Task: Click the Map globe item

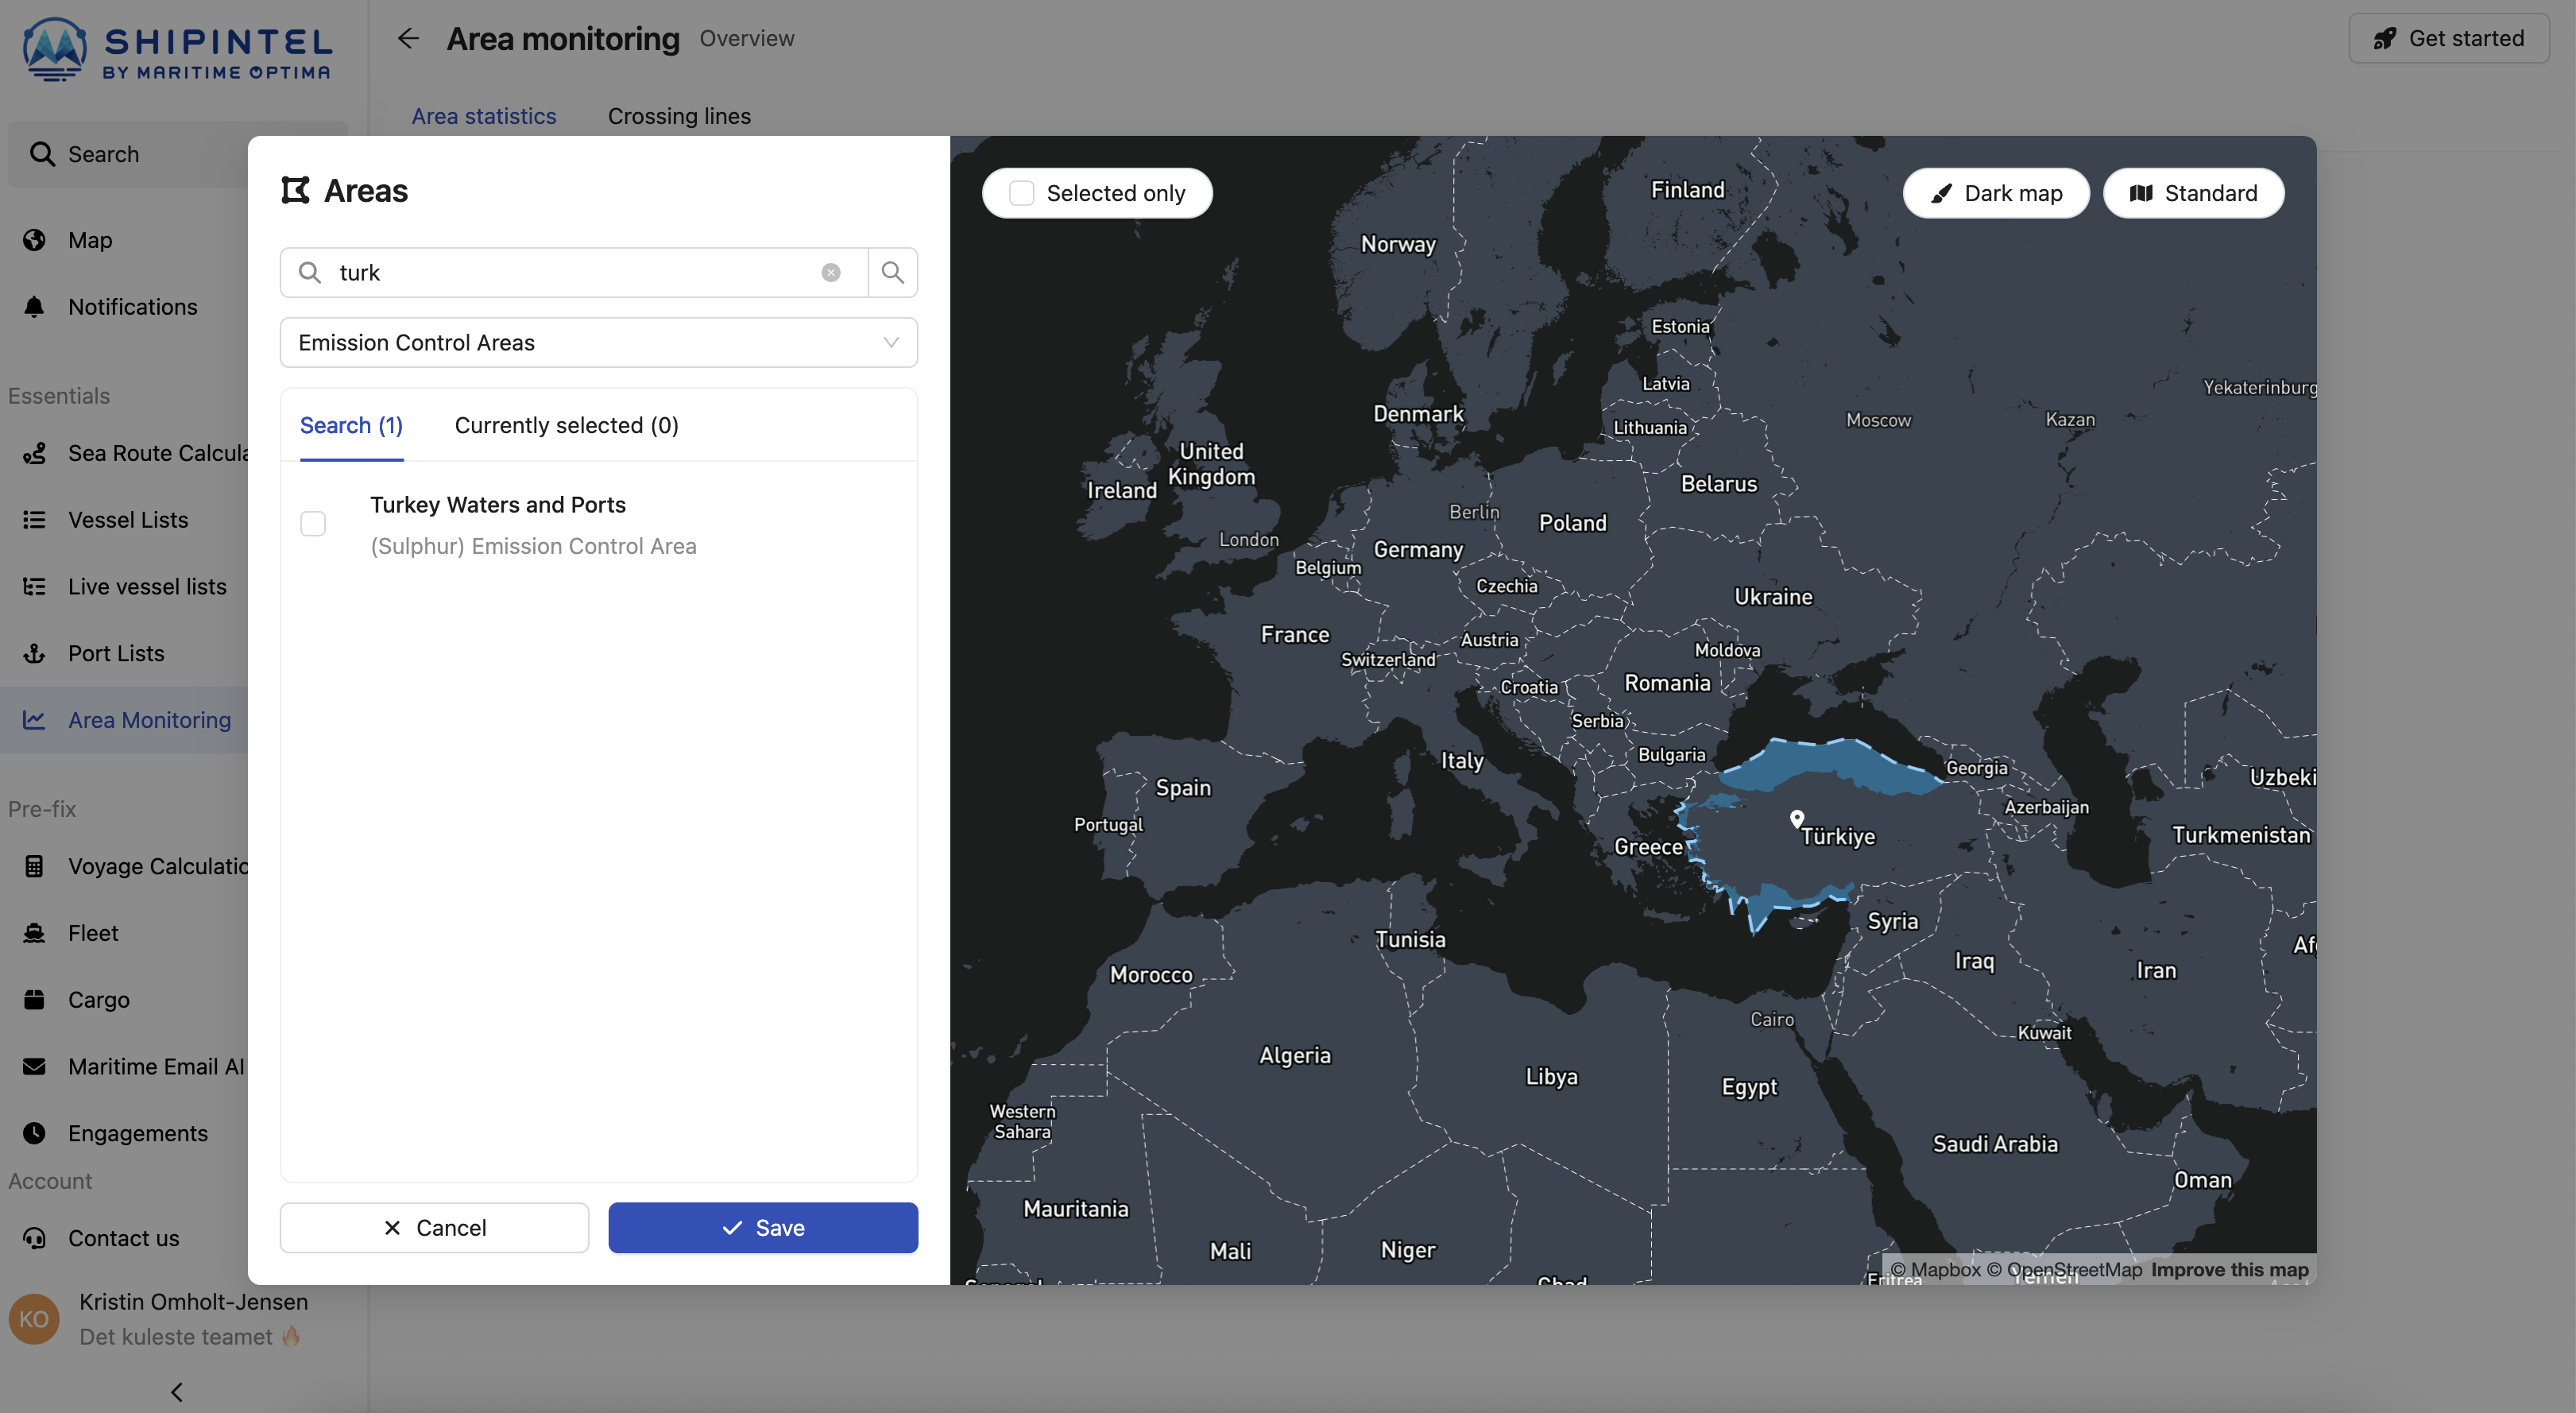Action: (89, 240)
